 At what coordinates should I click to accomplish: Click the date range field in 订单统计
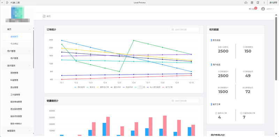[185, 30]
